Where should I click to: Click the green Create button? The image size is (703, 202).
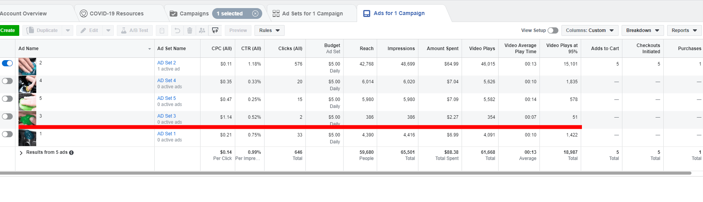(8, 30)
